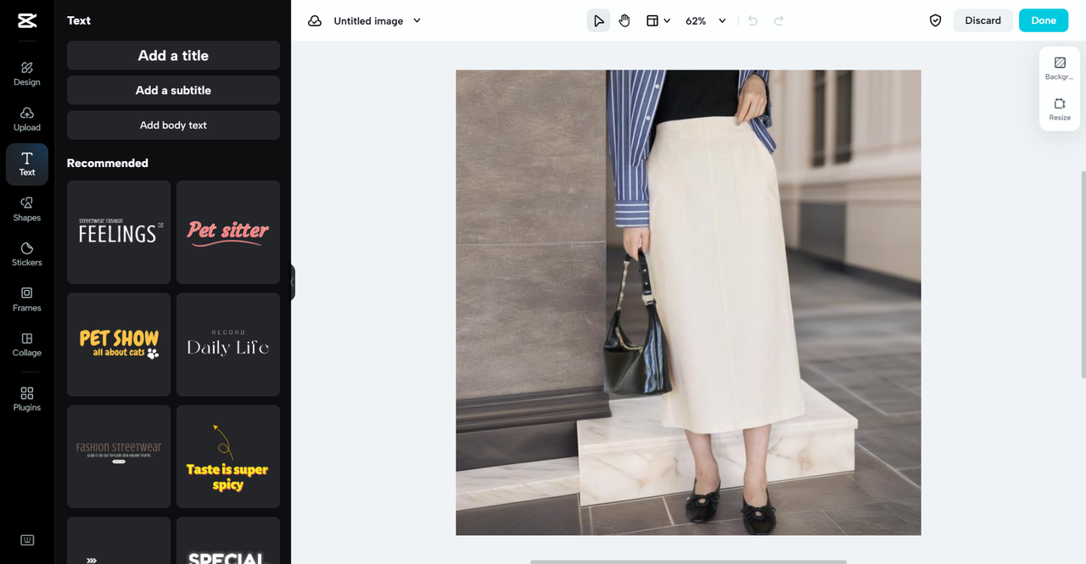Activate the Hand pan tool
The image size is (1086, 564).
[x=624, y=20]
